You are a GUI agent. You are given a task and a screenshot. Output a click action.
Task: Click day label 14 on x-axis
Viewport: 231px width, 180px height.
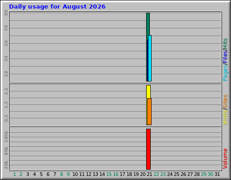(x=102, y=174)
